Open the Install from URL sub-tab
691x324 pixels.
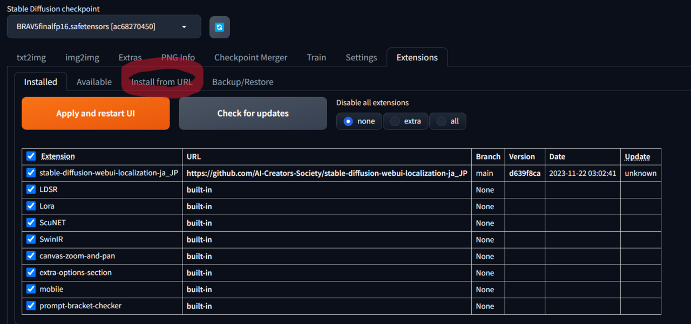(x=162, y=82)
